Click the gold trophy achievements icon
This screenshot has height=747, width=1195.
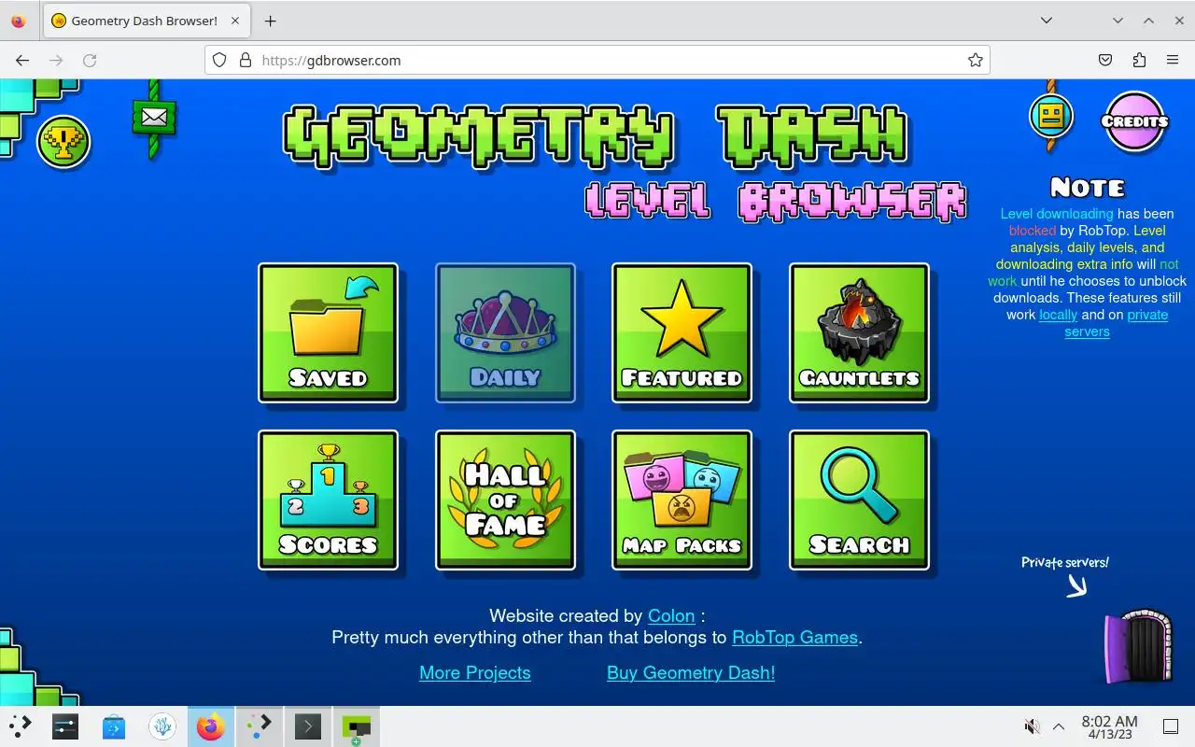63,142
